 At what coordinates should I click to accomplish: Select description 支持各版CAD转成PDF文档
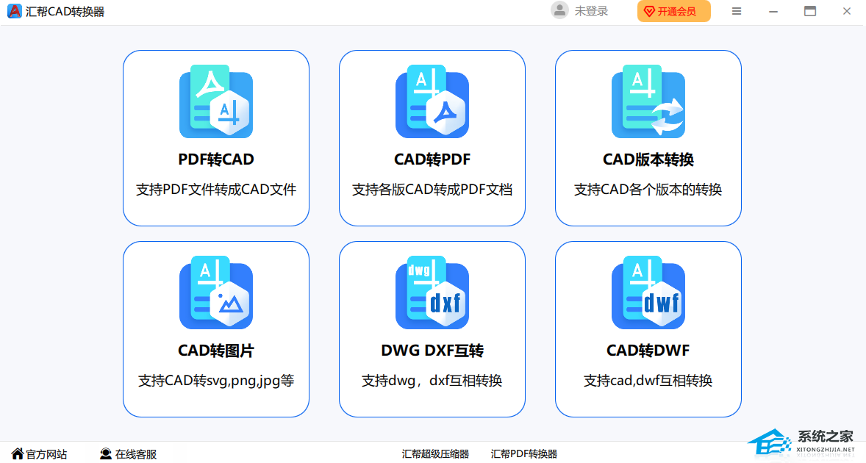point(432,190)
